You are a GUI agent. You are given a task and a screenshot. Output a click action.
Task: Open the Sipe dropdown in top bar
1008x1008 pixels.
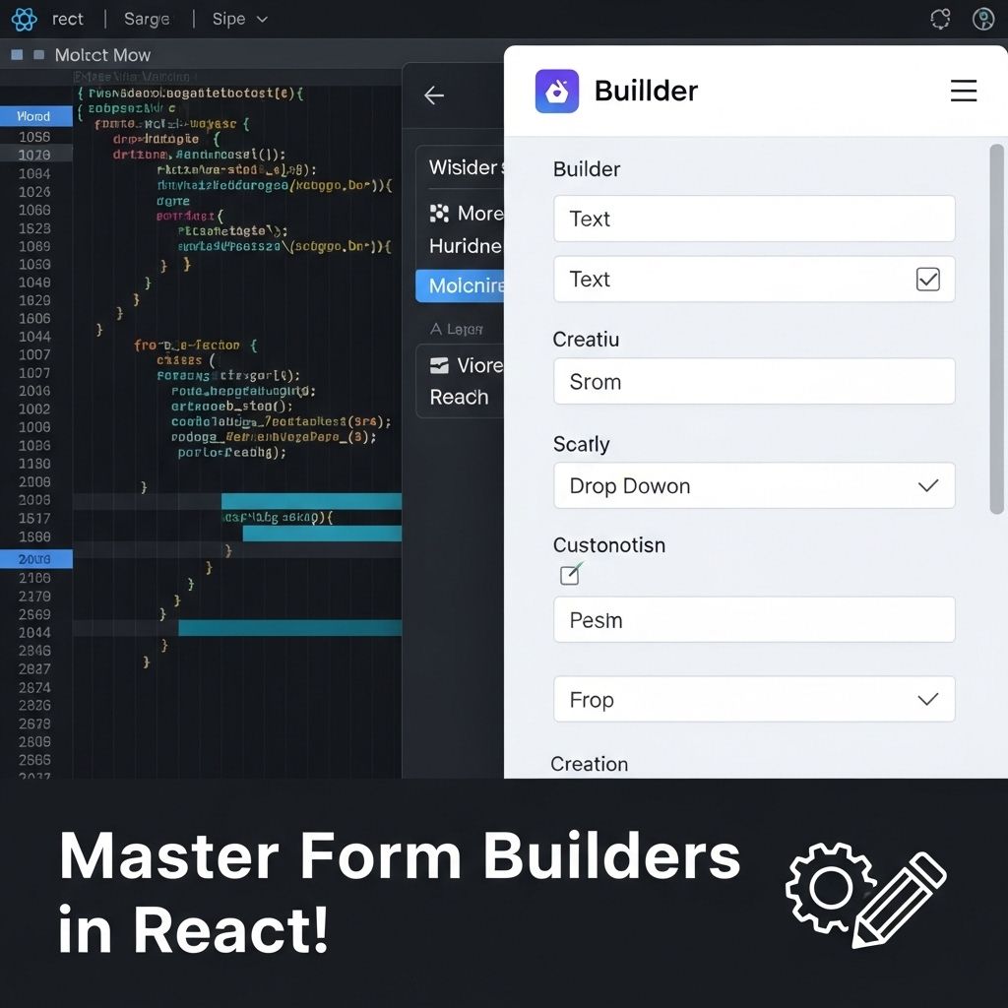coord(240,19)
